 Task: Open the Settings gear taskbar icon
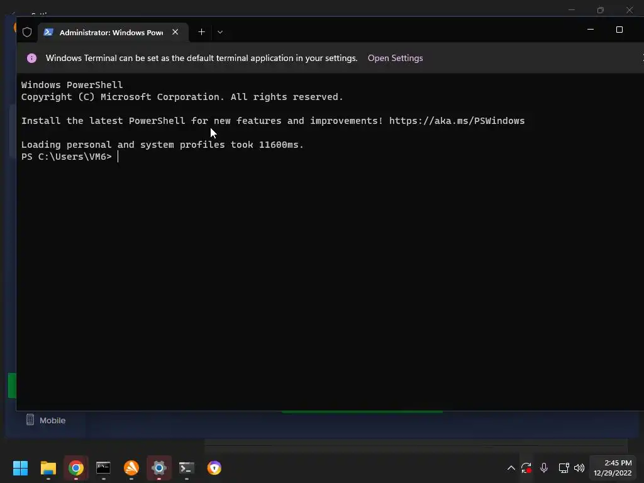pyautogui.click(x=159, y=468)
